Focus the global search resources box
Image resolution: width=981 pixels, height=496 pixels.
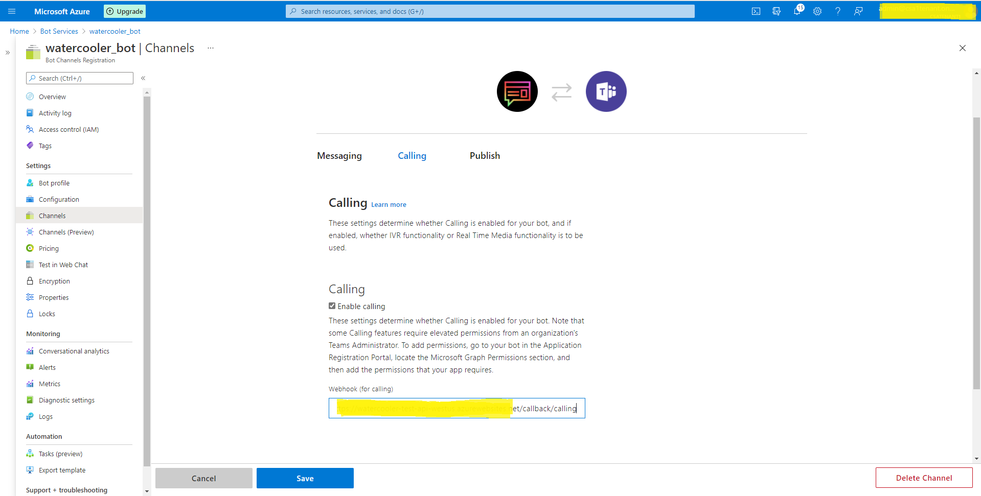point(490,11)
